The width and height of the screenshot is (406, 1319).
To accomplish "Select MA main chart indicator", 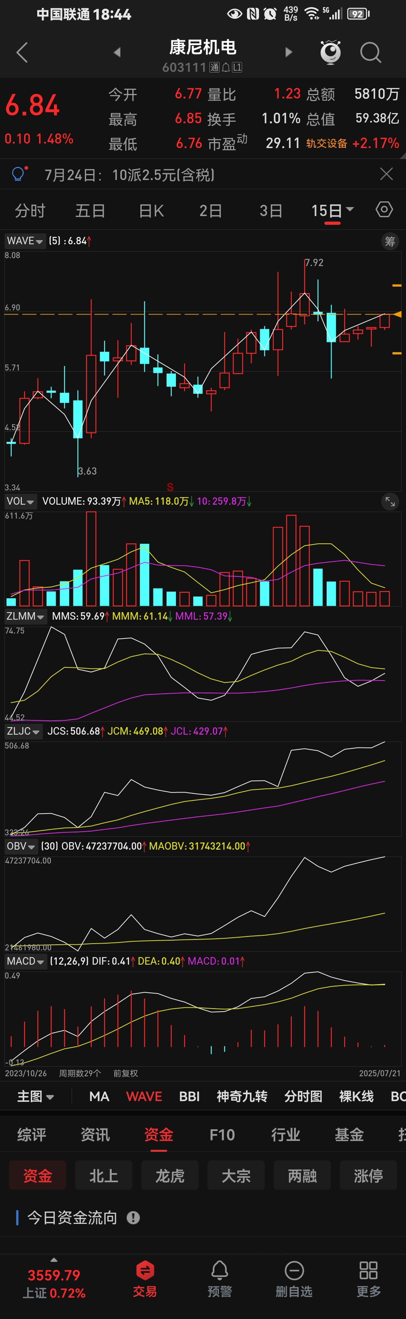I will [x=99, y=1096].
